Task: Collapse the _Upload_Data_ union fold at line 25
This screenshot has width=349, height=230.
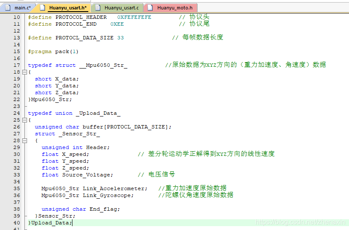Action: [25, 120]
